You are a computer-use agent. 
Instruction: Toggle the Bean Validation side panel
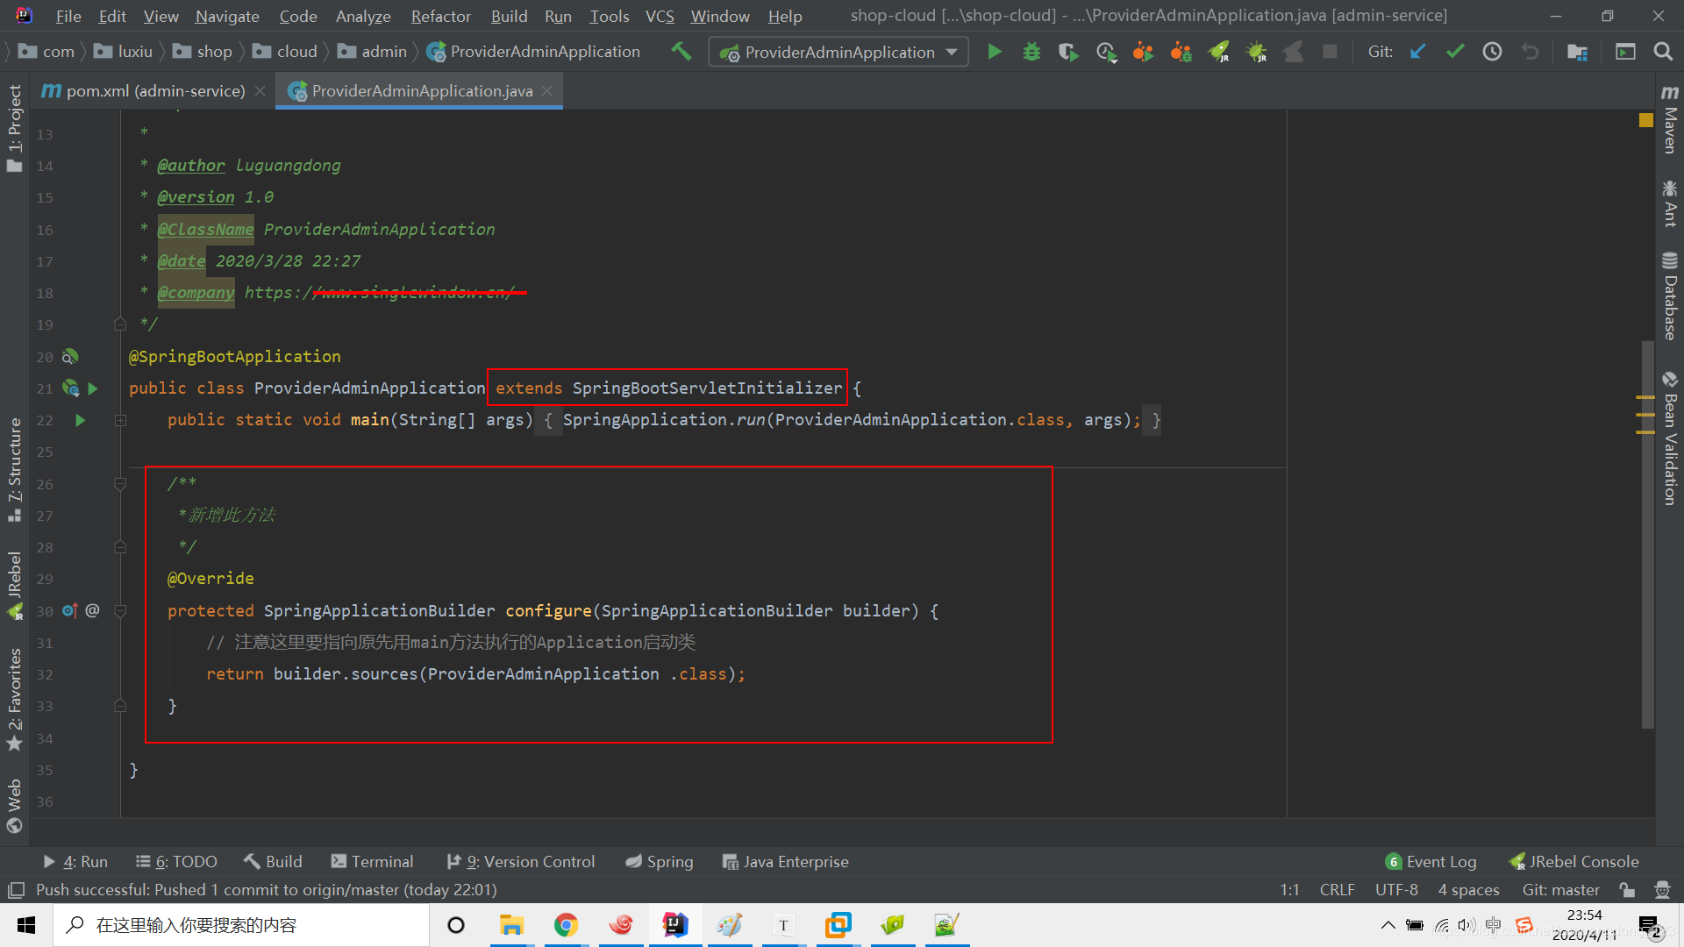click(1670, 438)
